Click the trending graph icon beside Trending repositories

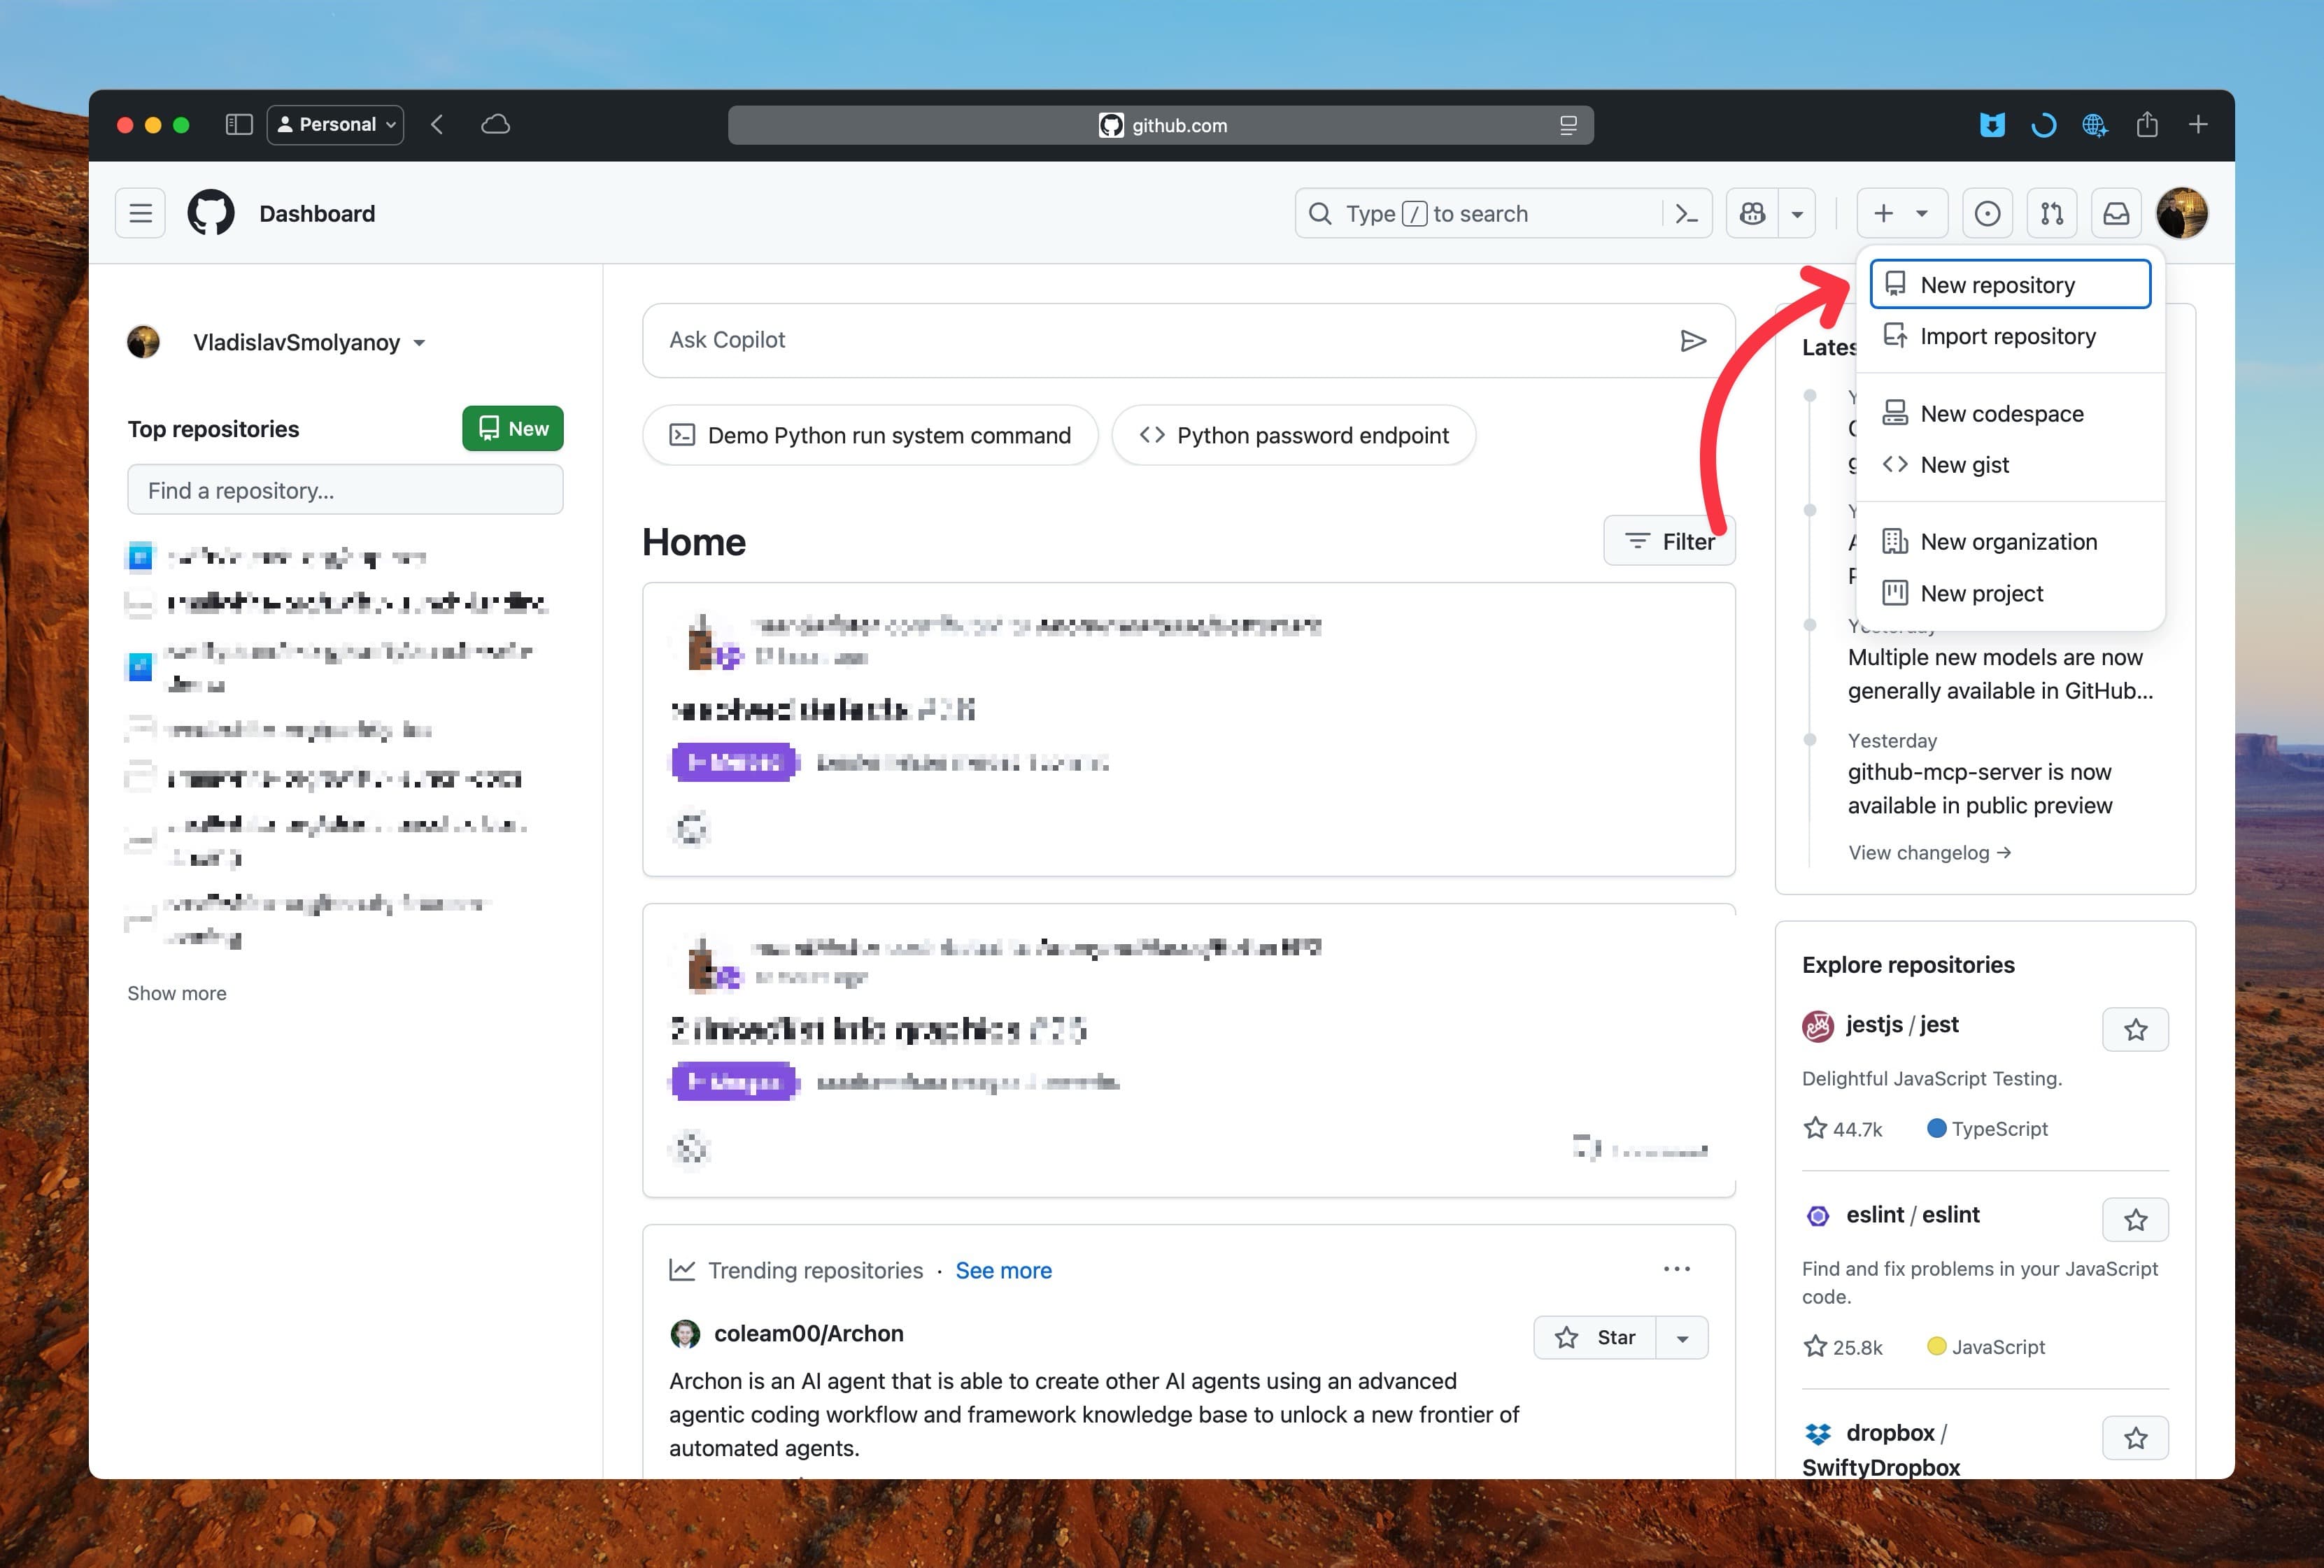682,1270
